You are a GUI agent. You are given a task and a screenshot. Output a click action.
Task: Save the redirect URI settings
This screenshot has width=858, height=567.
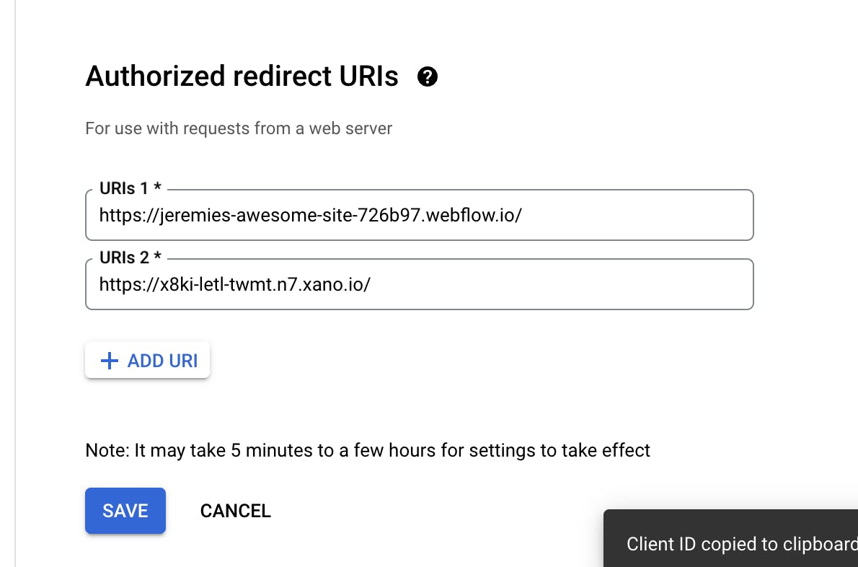[125, 511]
